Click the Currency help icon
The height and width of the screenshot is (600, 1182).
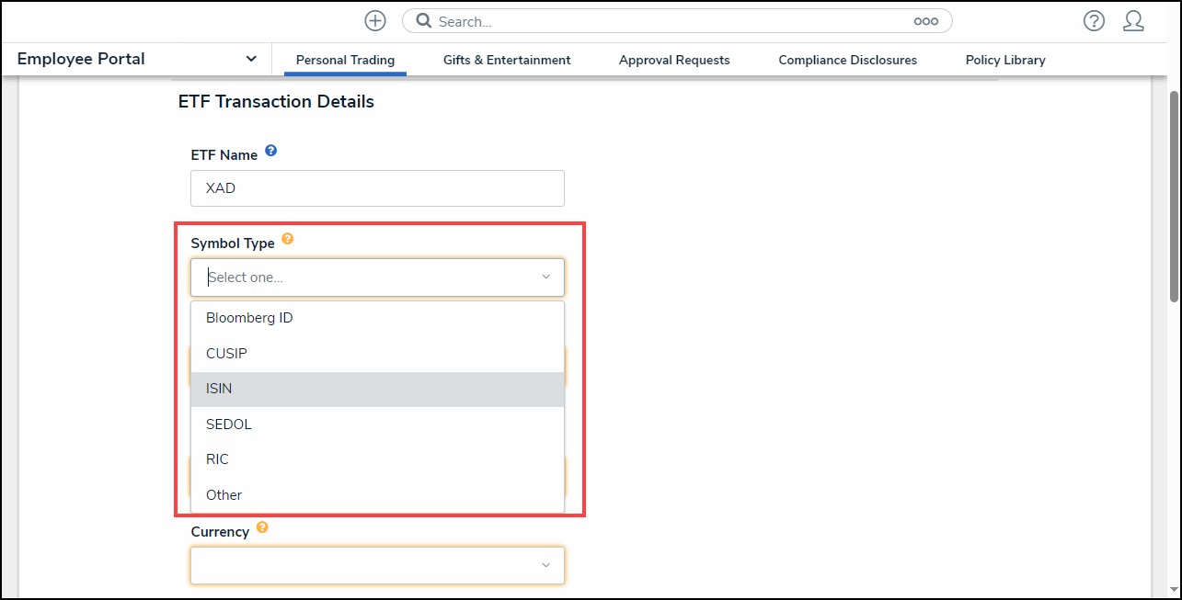click(262, 527)
